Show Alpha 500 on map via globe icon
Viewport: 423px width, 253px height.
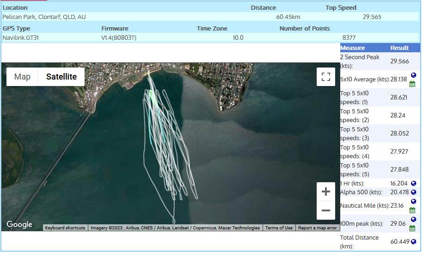click(x=413, y=192)
